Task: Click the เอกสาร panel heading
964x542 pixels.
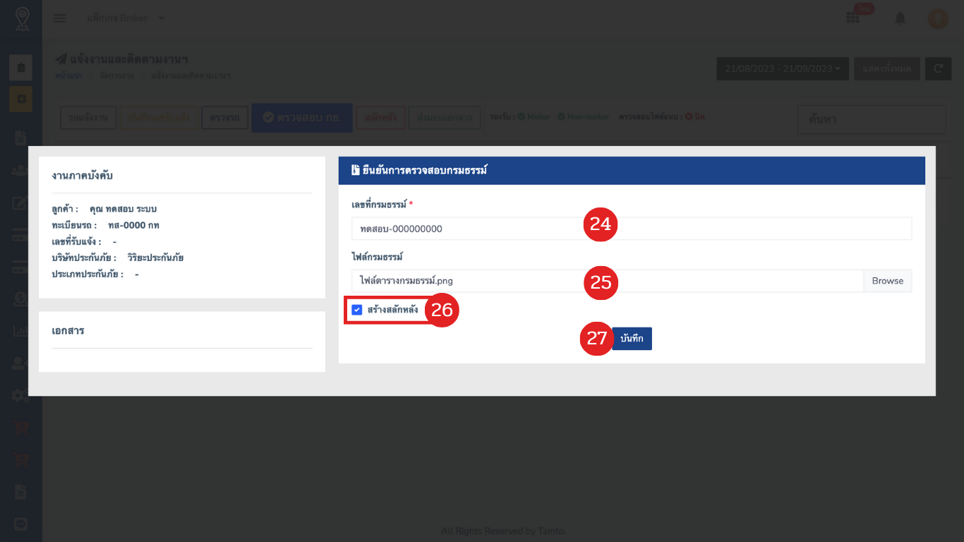Action: coord(68,330)
